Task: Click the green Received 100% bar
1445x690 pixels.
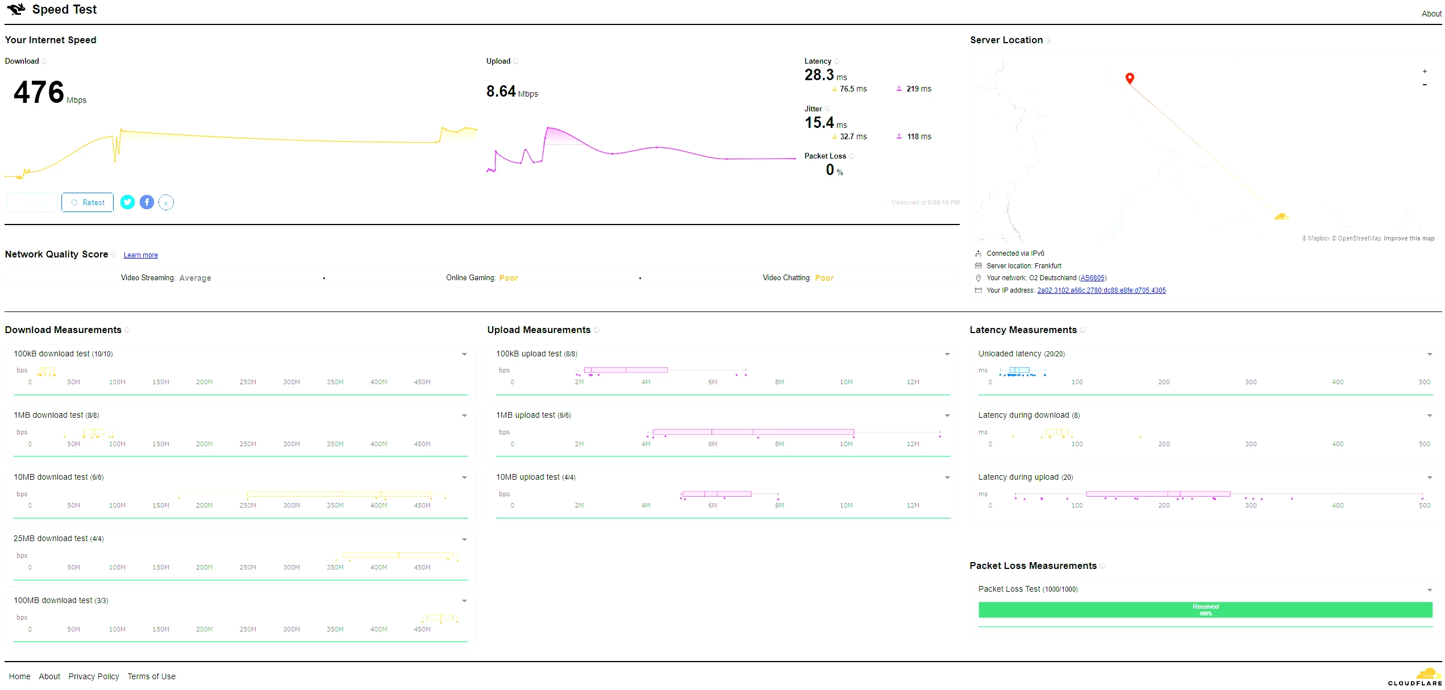Action: [1205, 610]
